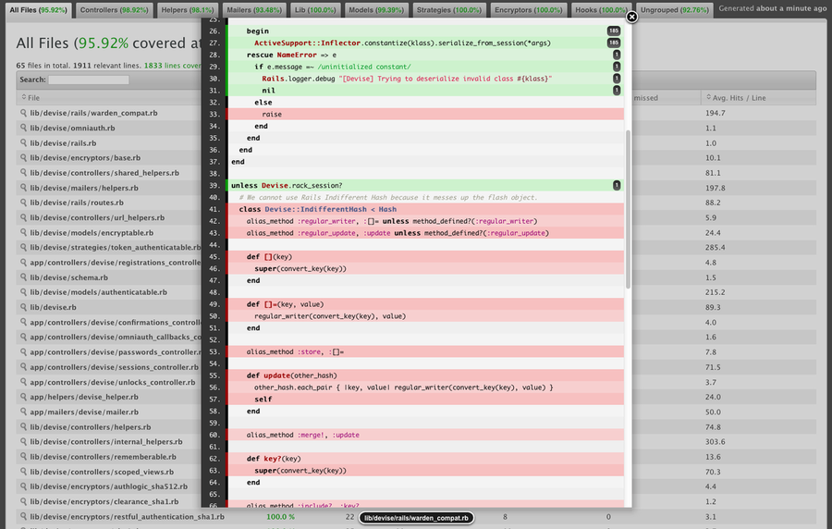The image size is (832, 529).
Task: Switch to the Controllers tab
Action: click(114, 9)
